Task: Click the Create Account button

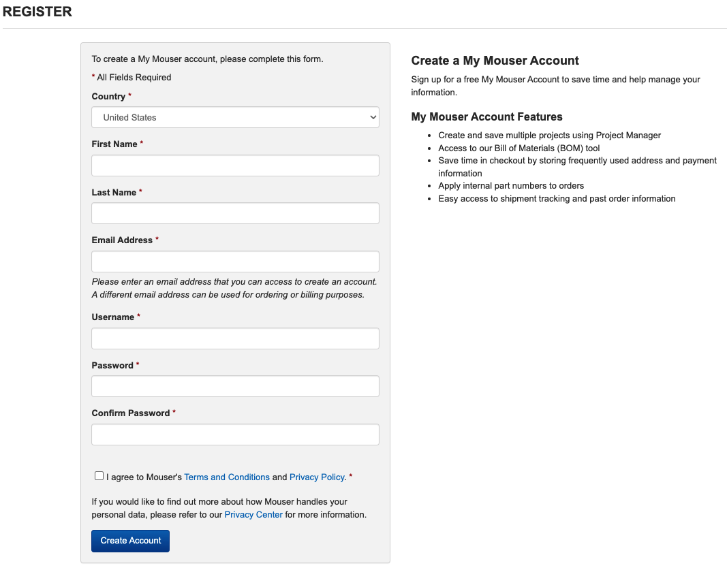Action: tap(130, 541)
